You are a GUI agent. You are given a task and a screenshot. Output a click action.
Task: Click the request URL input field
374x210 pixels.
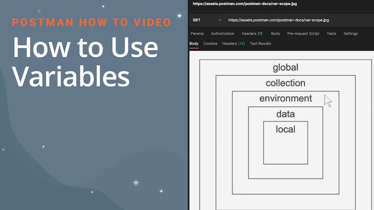click(x=299, y=20)
